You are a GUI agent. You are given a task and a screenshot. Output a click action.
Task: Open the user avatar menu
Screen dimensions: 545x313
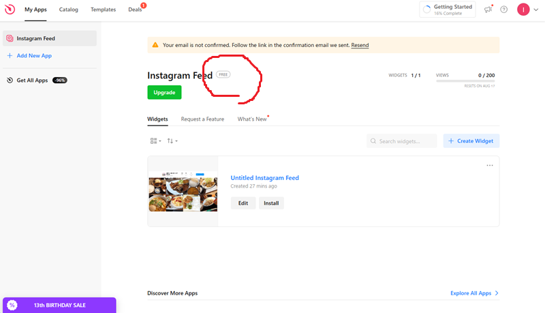[523, 10]
